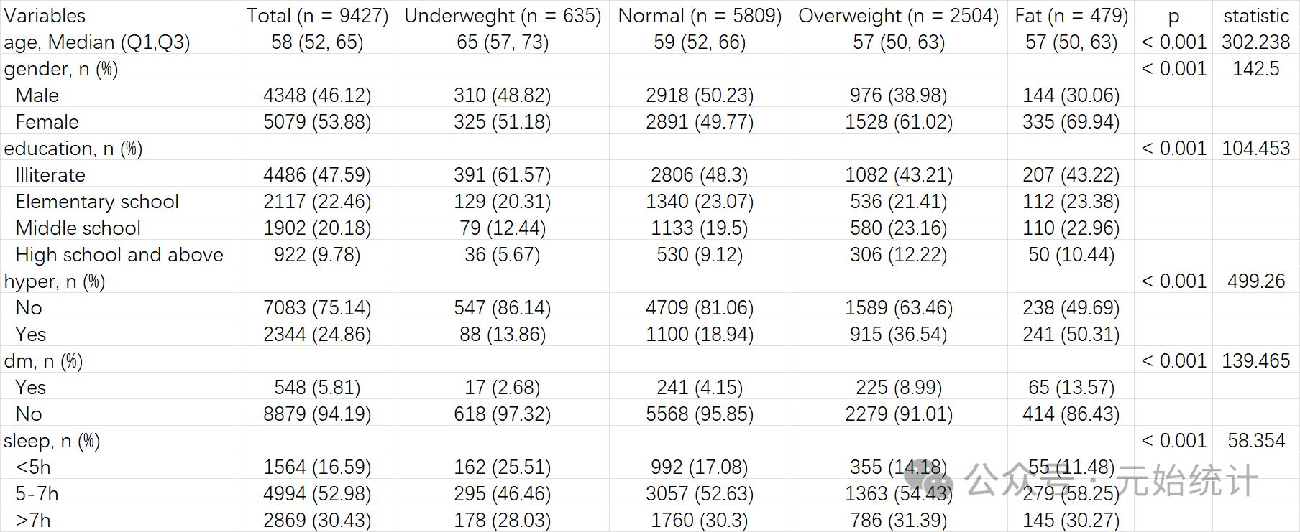Click the "hyper, n (%)" row label

tap(55, 281)
